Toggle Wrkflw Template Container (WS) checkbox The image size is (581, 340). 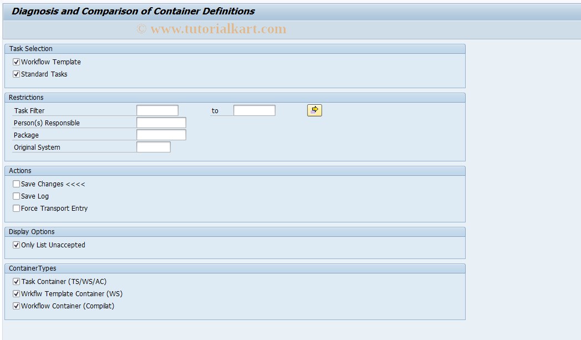16,293
